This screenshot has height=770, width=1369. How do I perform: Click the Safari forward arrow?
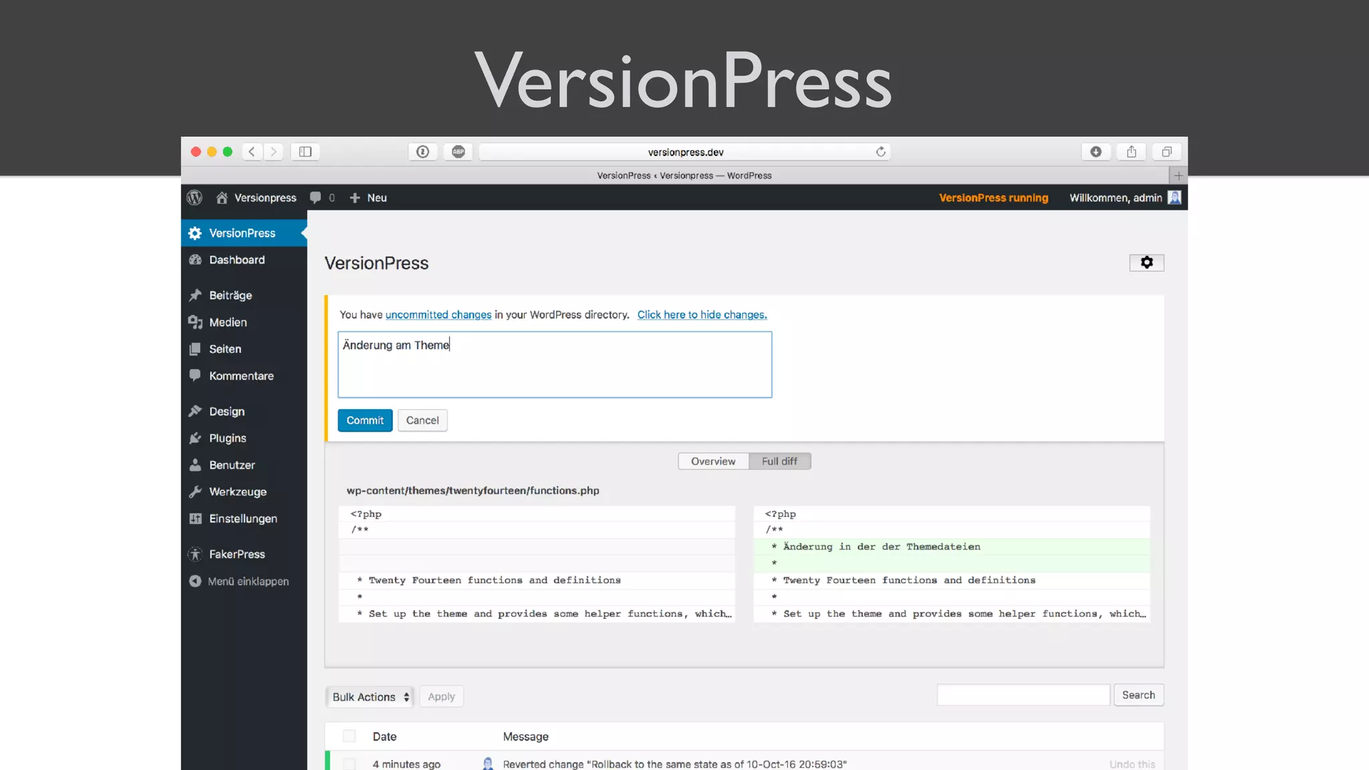[273, 152]
